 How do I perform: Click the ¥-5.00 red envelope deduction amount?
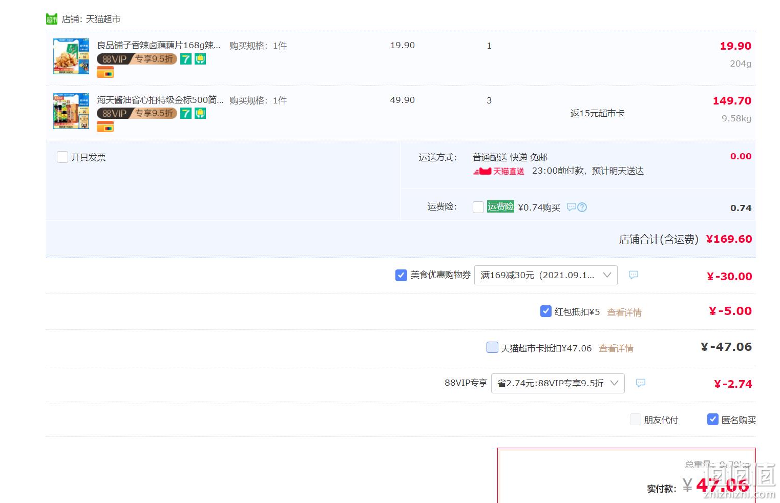coord(730,311)
